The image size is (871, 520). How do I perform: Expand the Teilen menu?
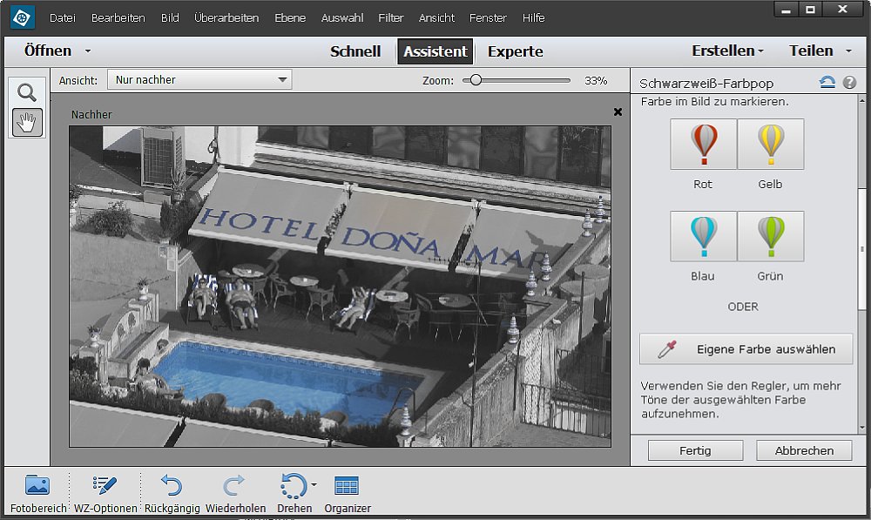click(820, 51)
